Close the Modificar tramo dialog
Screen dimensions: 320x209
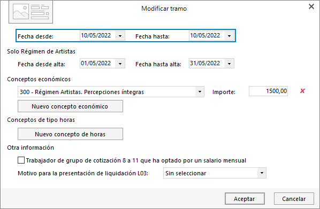point(311,6)
